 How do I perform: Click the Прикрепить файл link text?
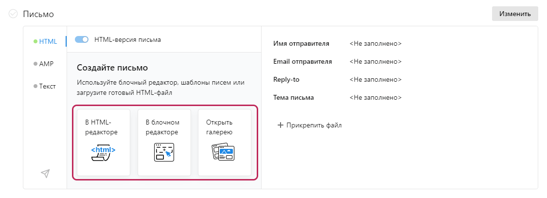click(314, 125)
